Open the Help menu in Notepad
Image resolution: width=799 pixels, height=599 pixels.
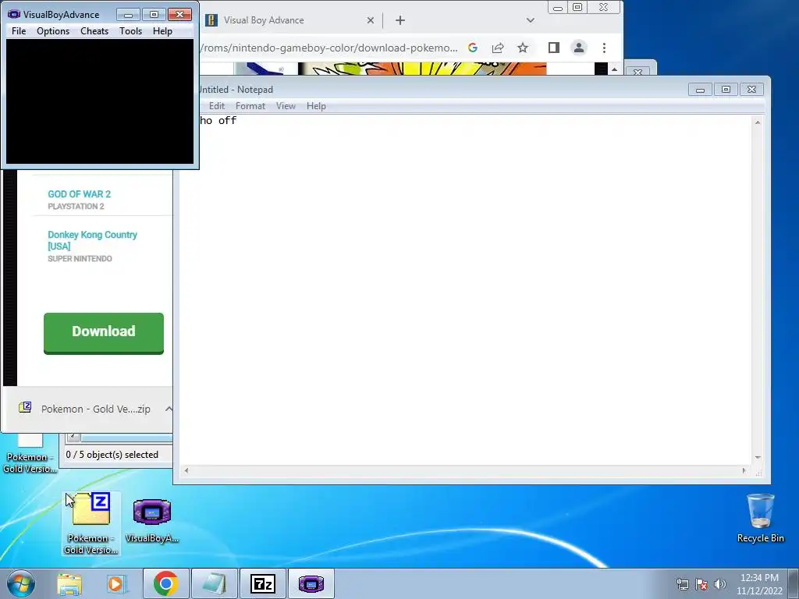pos(316,106)
